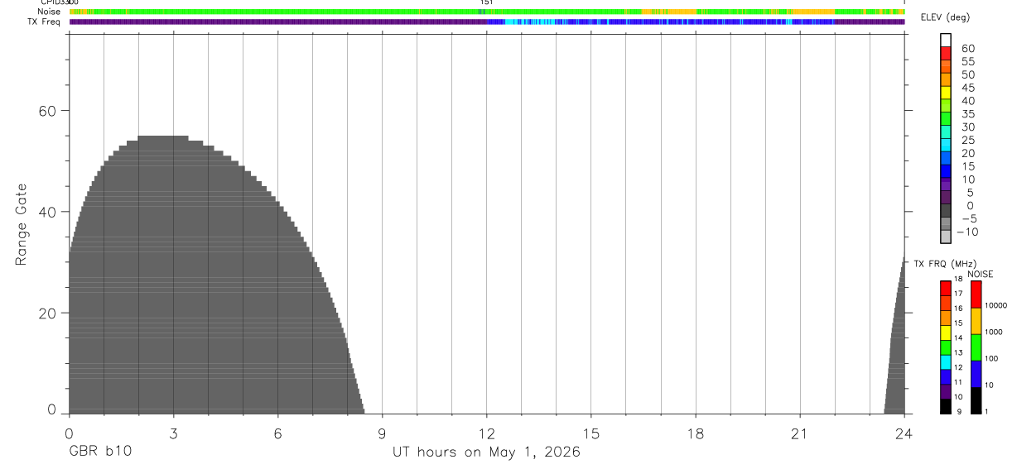Image resolution: width=1017 pixels, height=469 pixels.
Task: Click the 'Noise' row label at top left
Action: 49,12
